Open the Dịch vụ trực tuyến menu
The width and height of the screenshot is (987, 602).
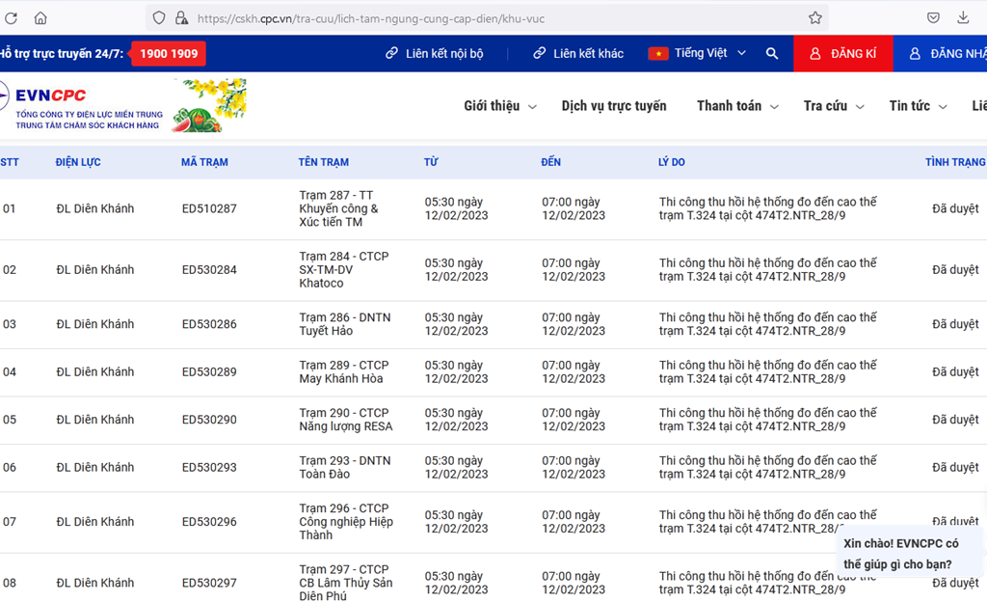pyautogui.click(x=614, y=106)
